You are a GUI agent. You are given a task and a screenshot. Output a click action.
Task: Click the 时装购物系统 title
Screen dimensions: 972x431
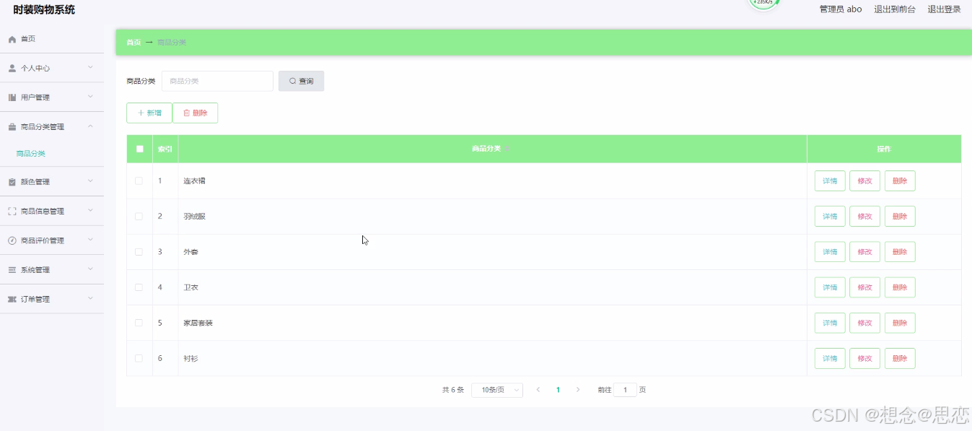point(44,9)
